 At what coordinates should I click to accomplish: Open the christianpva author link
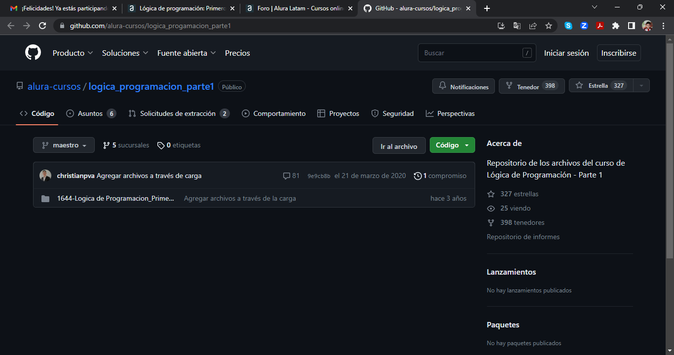point(76,176)
